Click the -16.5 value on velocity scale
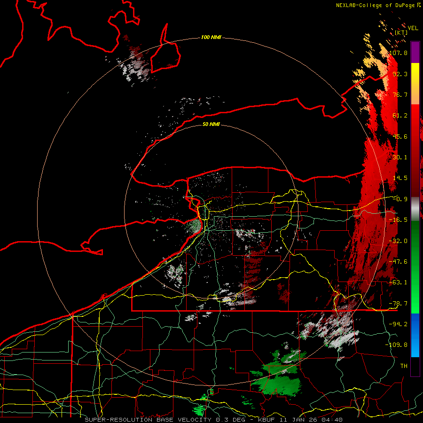Screen dimensions: 423x423 (x=398, y=220)
